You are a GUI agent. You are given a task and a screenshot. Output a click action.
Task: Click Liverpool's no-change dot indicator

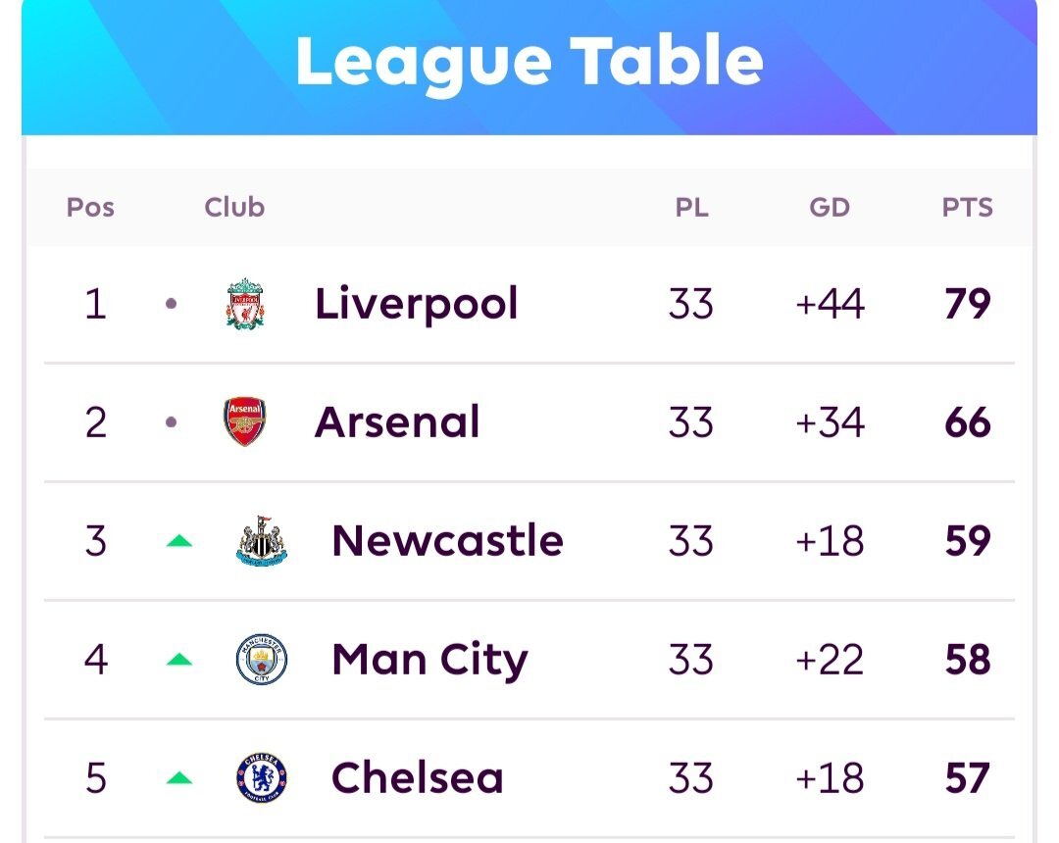pyautogui.click(x=171, y=304)
